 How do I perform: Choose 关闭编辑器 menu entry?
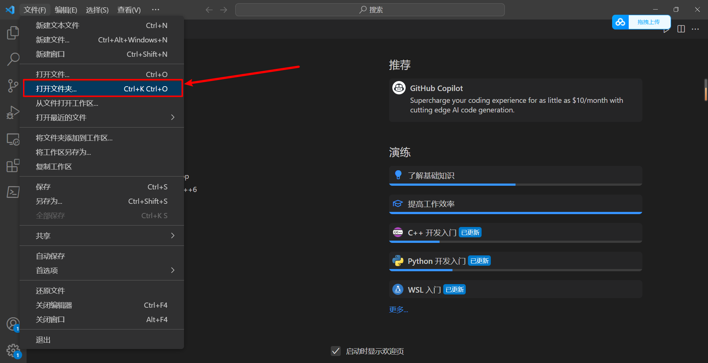click(x=102, y=305)
